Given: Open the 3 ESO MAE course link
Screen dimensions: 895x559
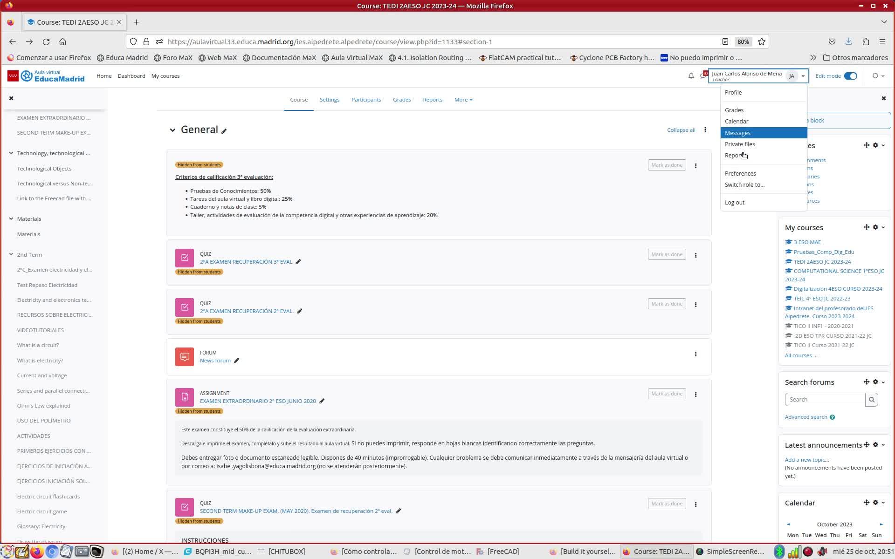Looking at the screenshot, I should click(x=807, y=242).
